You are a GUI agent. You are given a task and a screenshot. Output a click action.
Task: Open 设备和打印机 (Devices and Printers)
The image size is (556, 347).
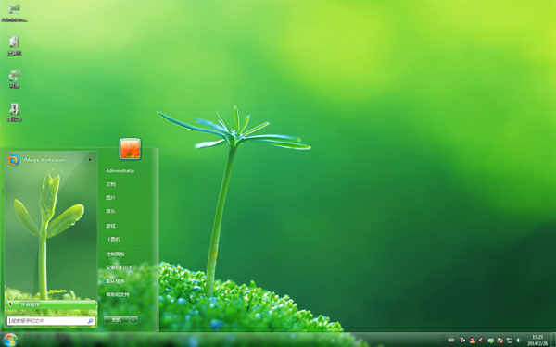(120, 267)
